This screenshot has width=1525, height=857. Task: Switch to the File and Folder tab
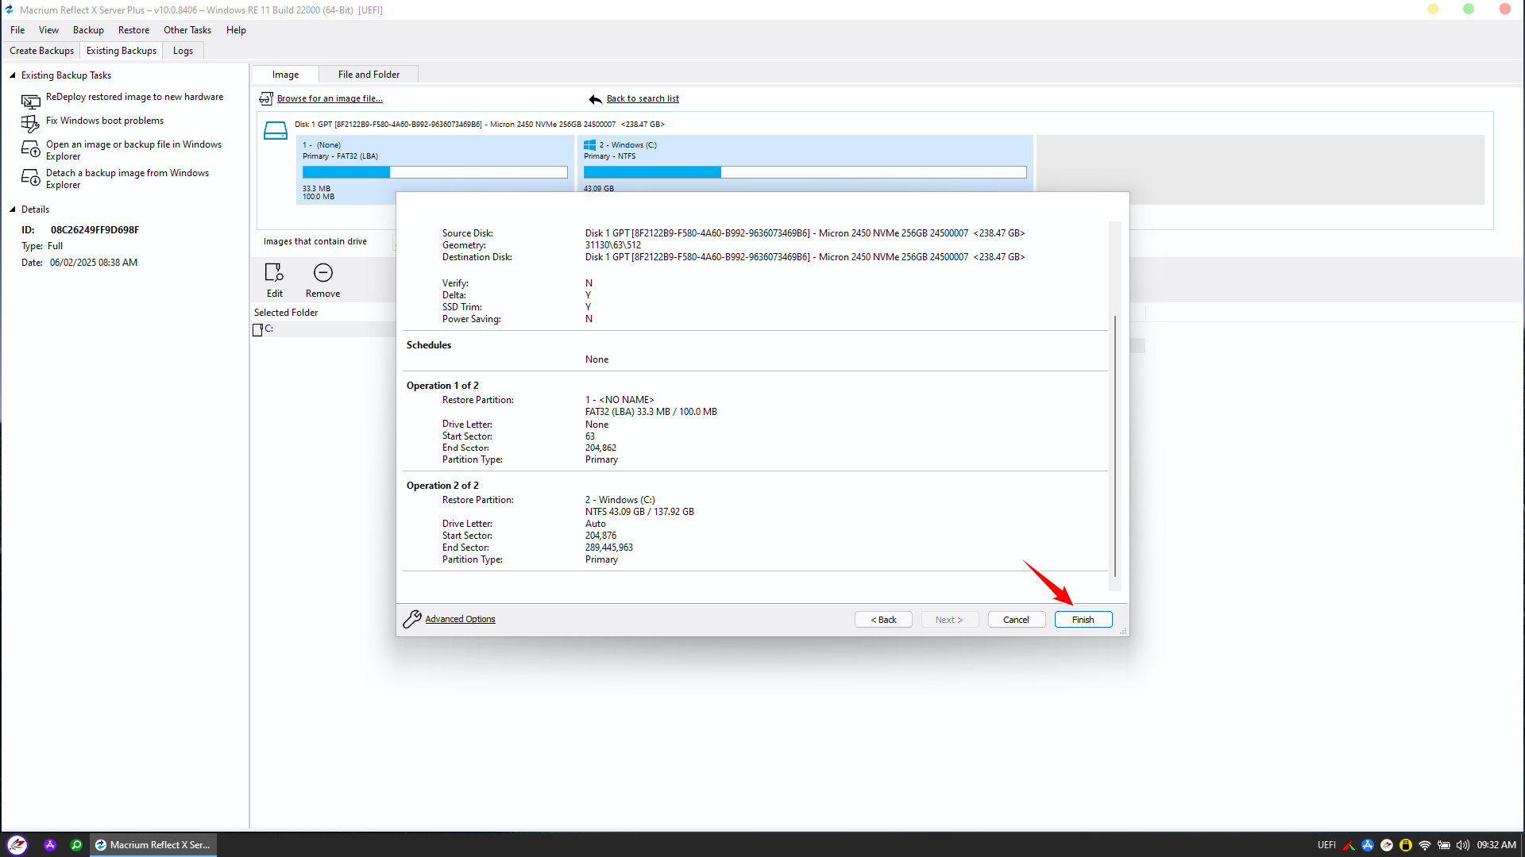click(369, 75)
